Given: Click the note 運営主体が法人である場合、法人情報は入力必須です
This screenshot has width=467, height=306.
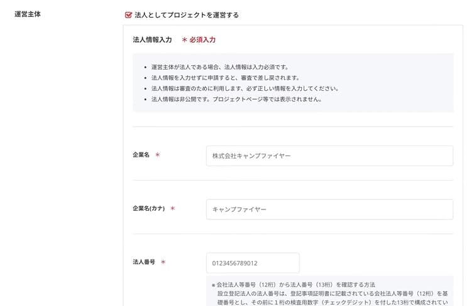Looking at the screenshot, I should coord(220,67).
